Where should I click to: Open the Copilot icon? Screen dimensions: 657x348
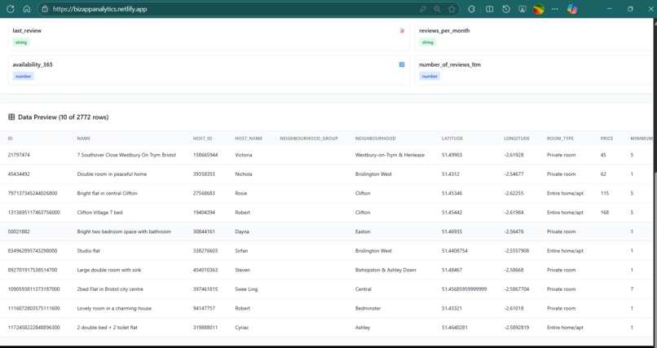point(572,9)
